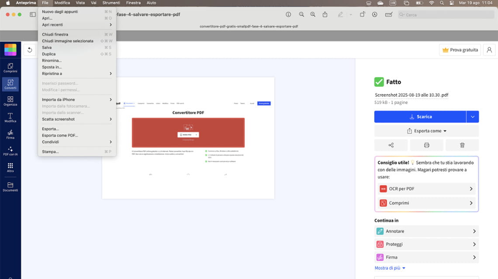The image size is (498, 279).
Task: Click the Smallpdf colorful logo
Action: coord(10,50)
